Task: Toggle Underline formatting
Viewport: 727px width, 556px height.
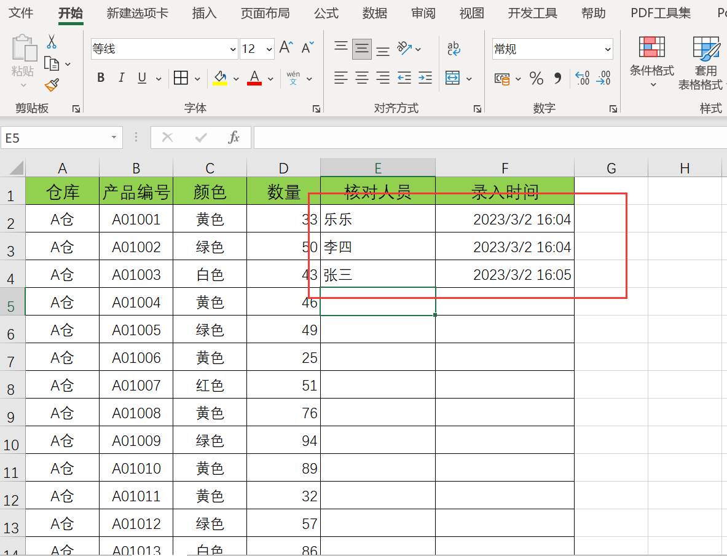Action: [143, 78]
